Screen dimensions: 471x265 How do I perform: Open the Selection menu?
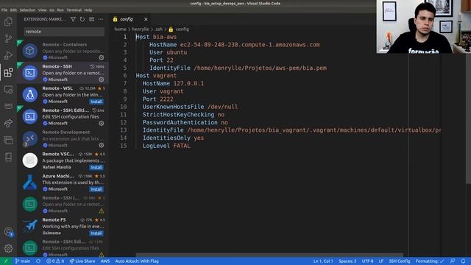point(27,10)
